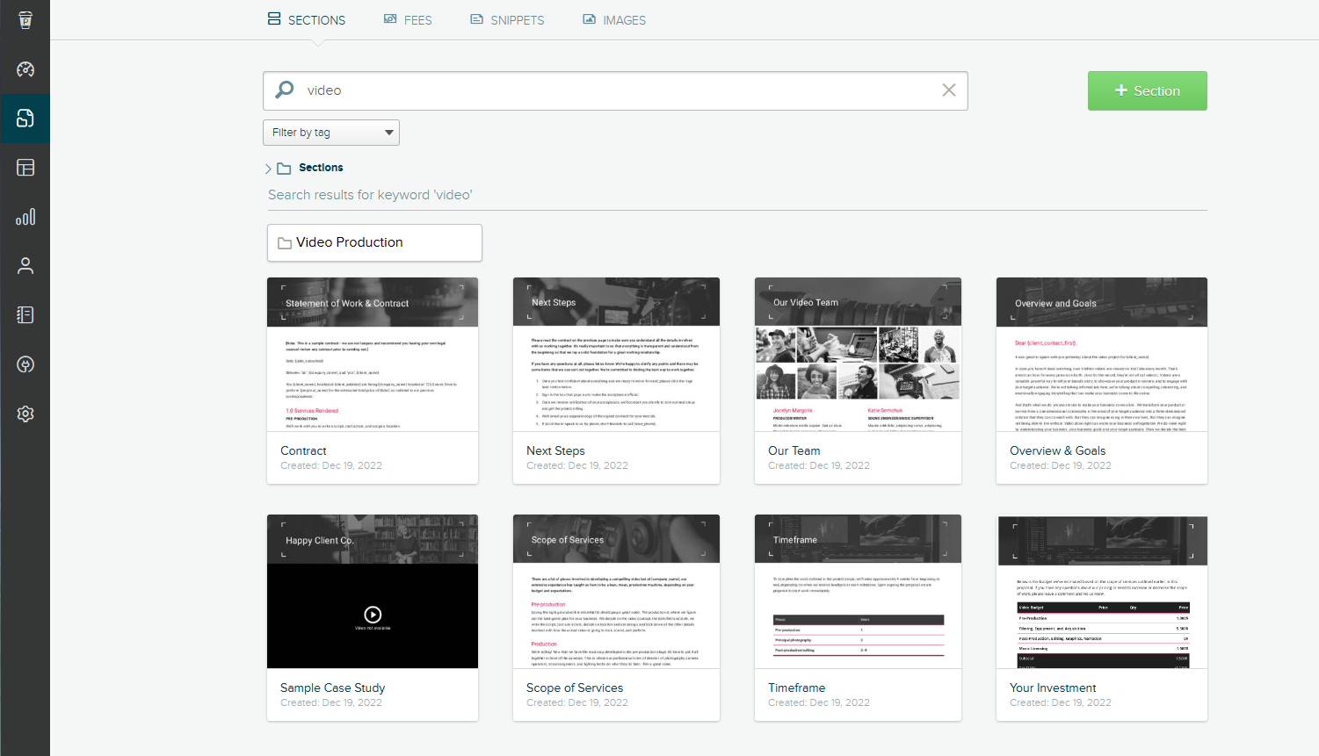View the Metrics bar-chart icon in sidebar
This screenshot has width=1319, height=756.
click(x=25, y=217)
